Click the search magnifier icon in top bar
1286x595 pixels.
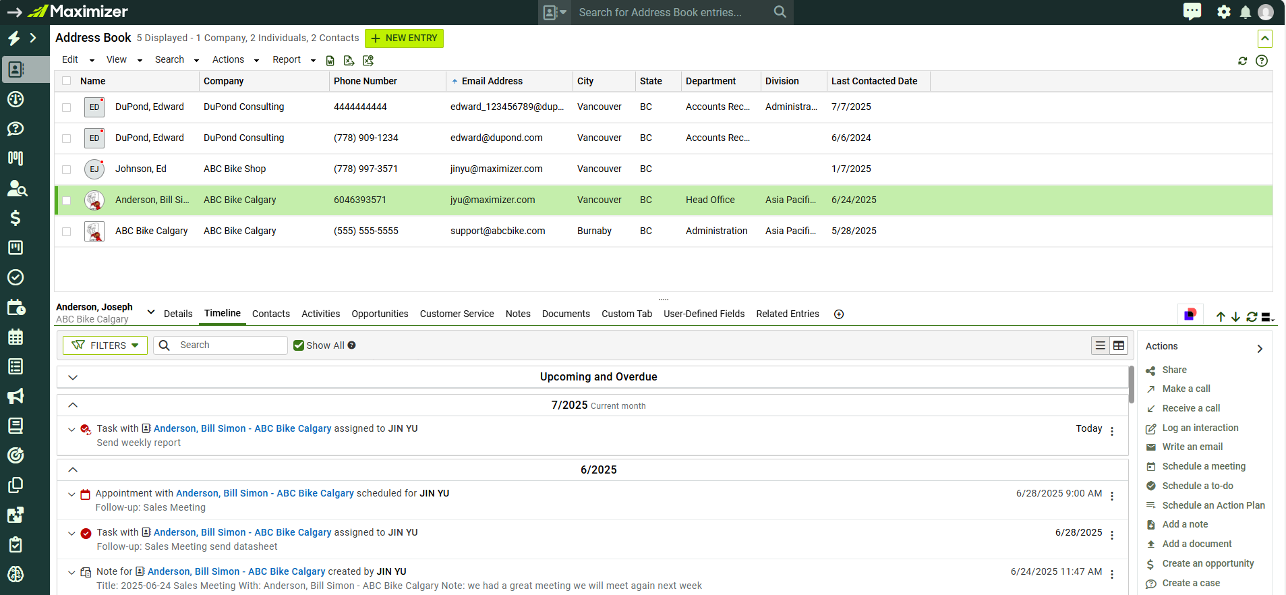click(780, 12)
